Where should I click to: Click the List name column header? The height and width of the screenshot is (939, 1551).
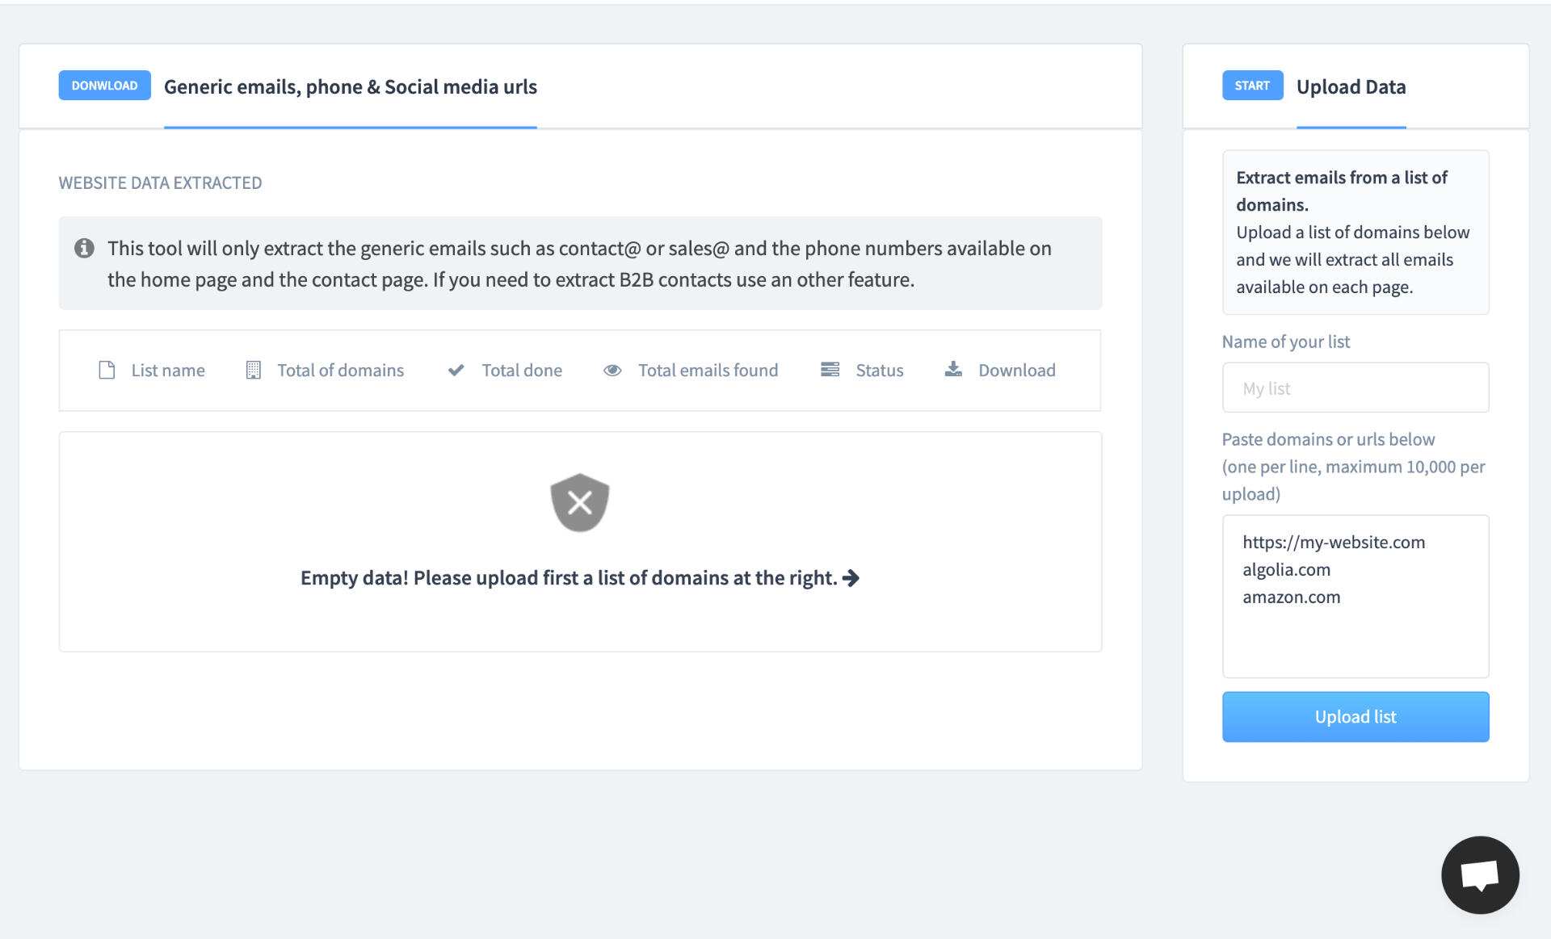(168, 370)
